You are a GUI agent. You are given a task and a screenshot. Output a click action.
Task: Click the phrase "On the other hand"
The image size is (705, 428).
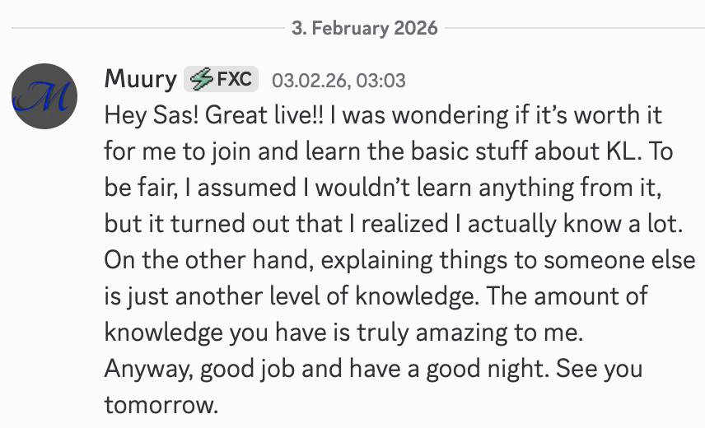[194, 260]
